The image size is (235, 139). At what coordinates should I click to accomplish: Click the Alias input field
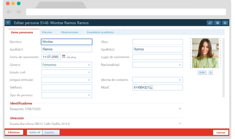[x=158, y=42]
